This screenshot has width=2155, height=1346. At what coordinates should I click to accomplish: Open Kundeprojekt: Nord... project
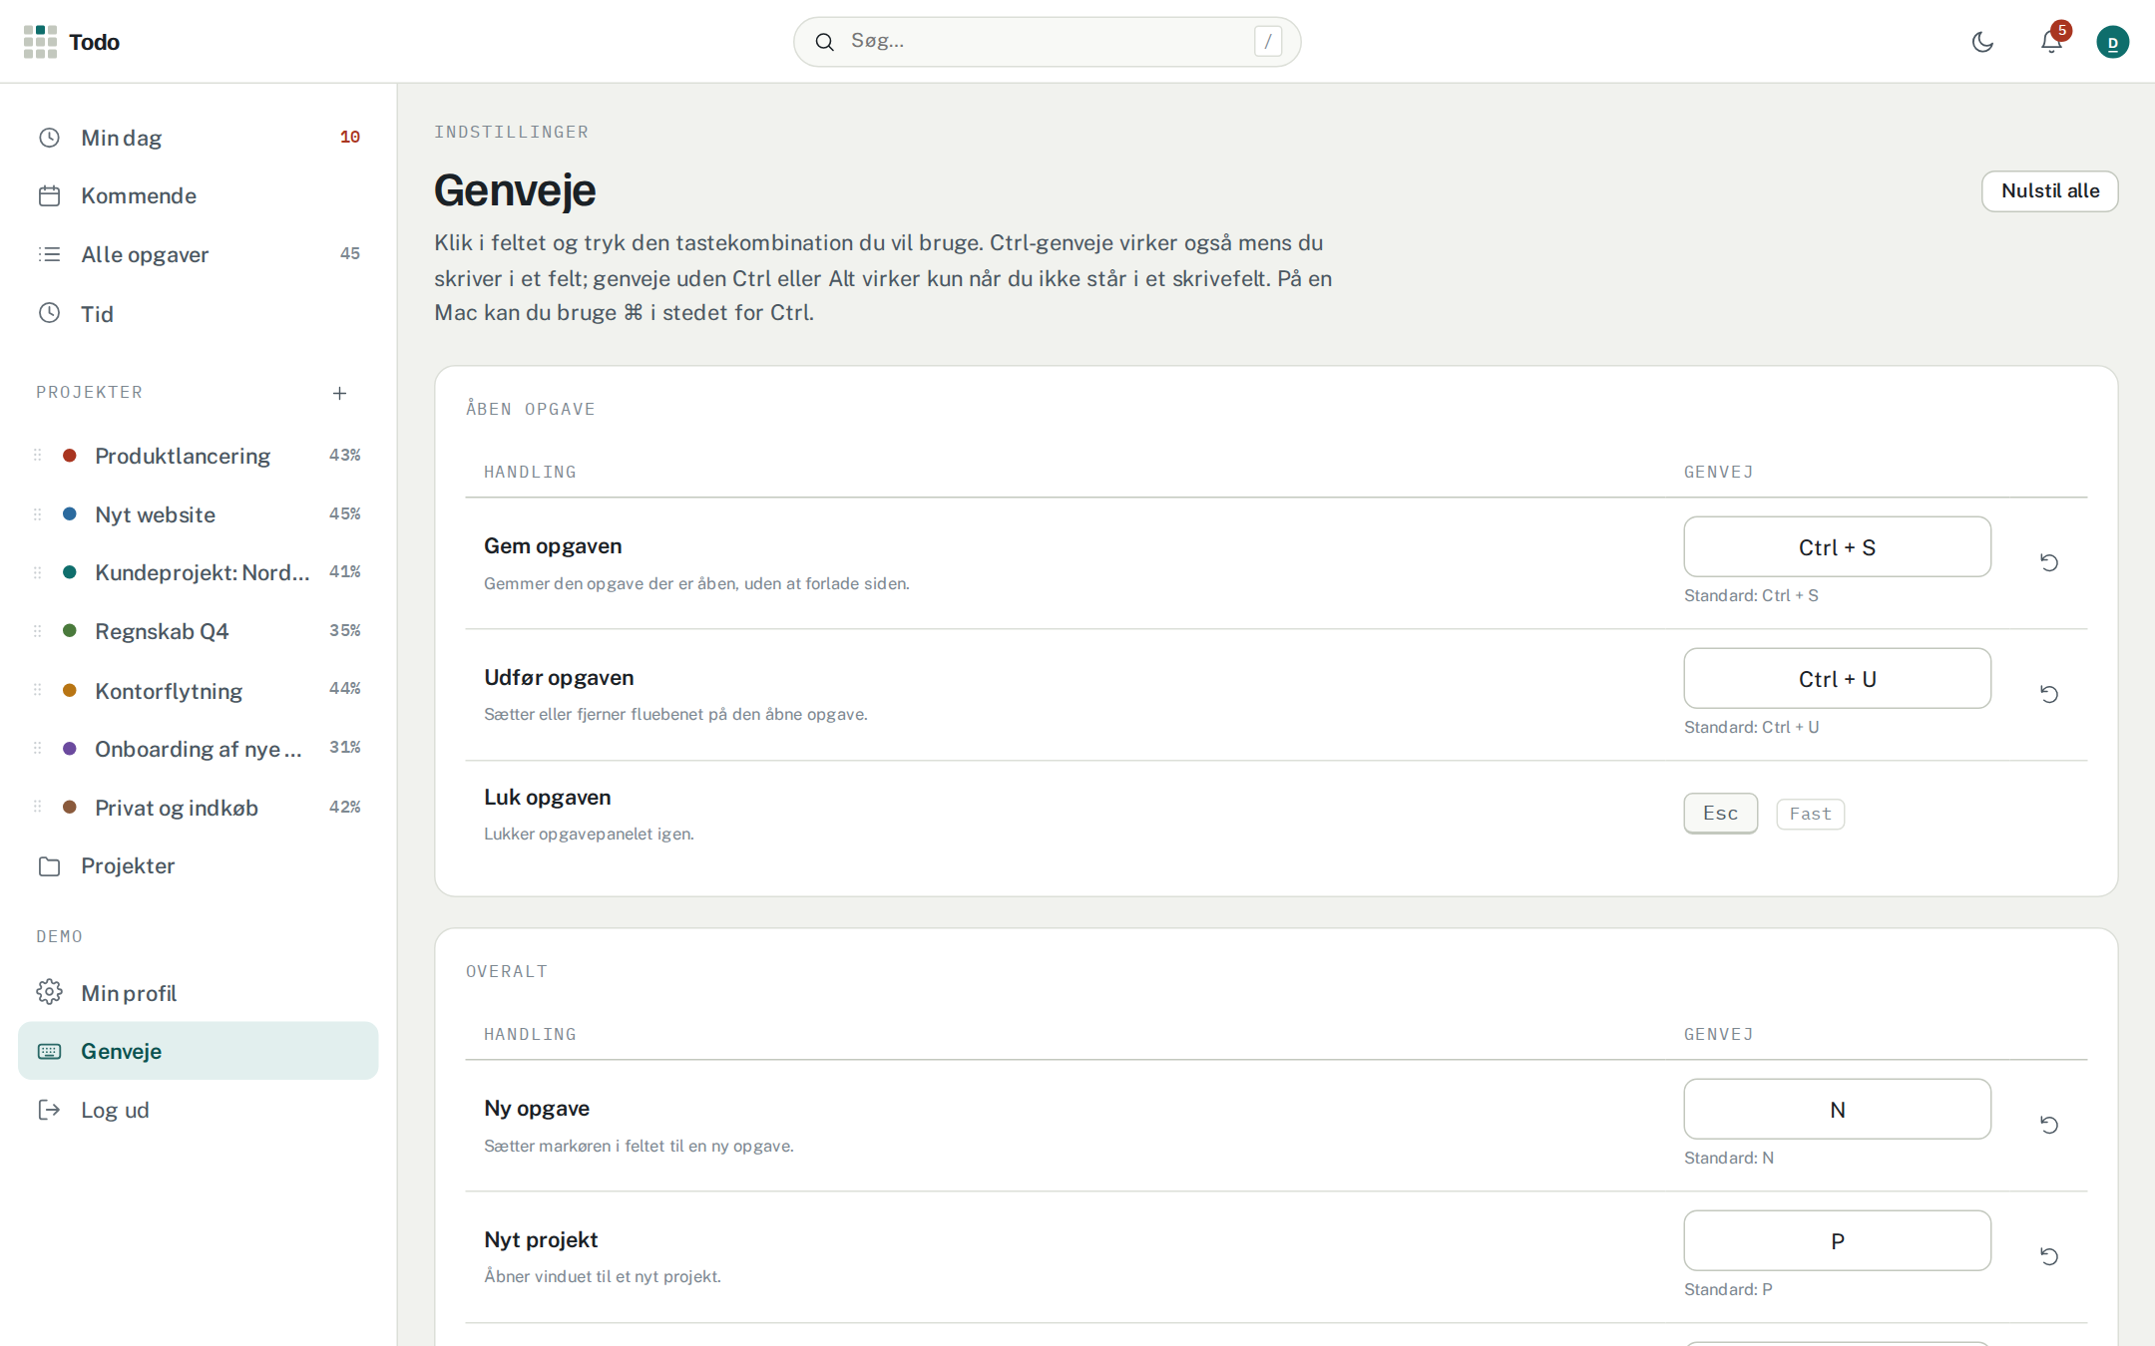pos(198,572)
